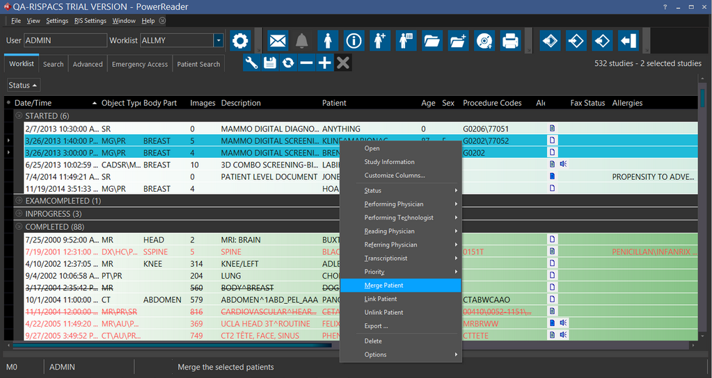
Task: Click the envelope mail icon in toolbar
Action: tap(278, 40)
